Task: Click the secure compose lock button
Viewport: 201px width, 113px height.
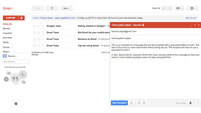Action: [22, 18]
